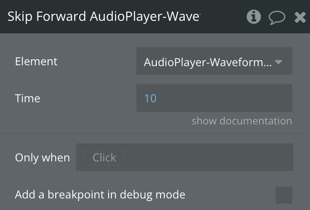Click the dashed Click placeholder

104,158
